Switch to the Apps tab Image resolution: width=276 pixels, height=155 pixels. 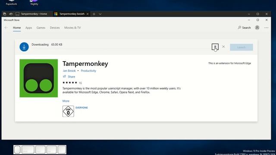tap(28, 28)
